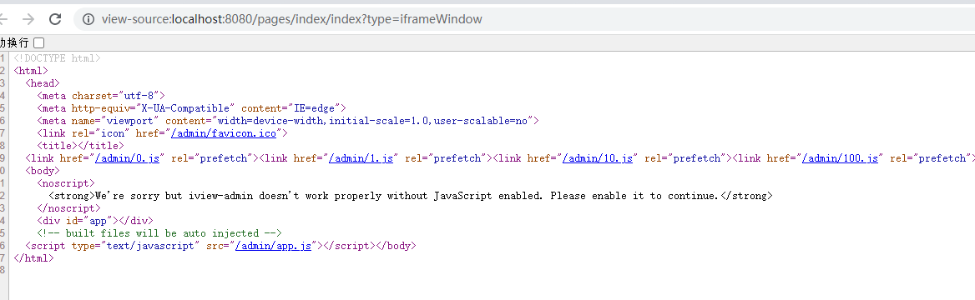
Task: Click the div id="app" line
Action: tap(94, 221)
